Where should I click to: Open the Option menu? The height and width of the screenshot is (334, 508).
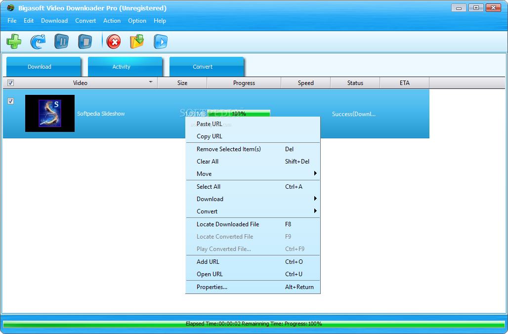(x=137, y=21)
